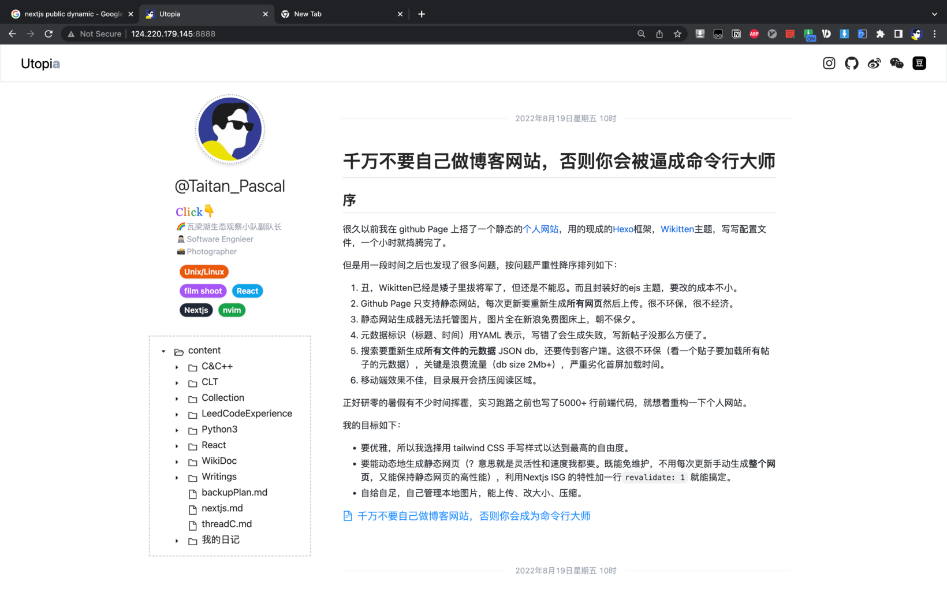
Task: Open the 千万不要自己做博客网站 article file link
Action: (467, 516)
